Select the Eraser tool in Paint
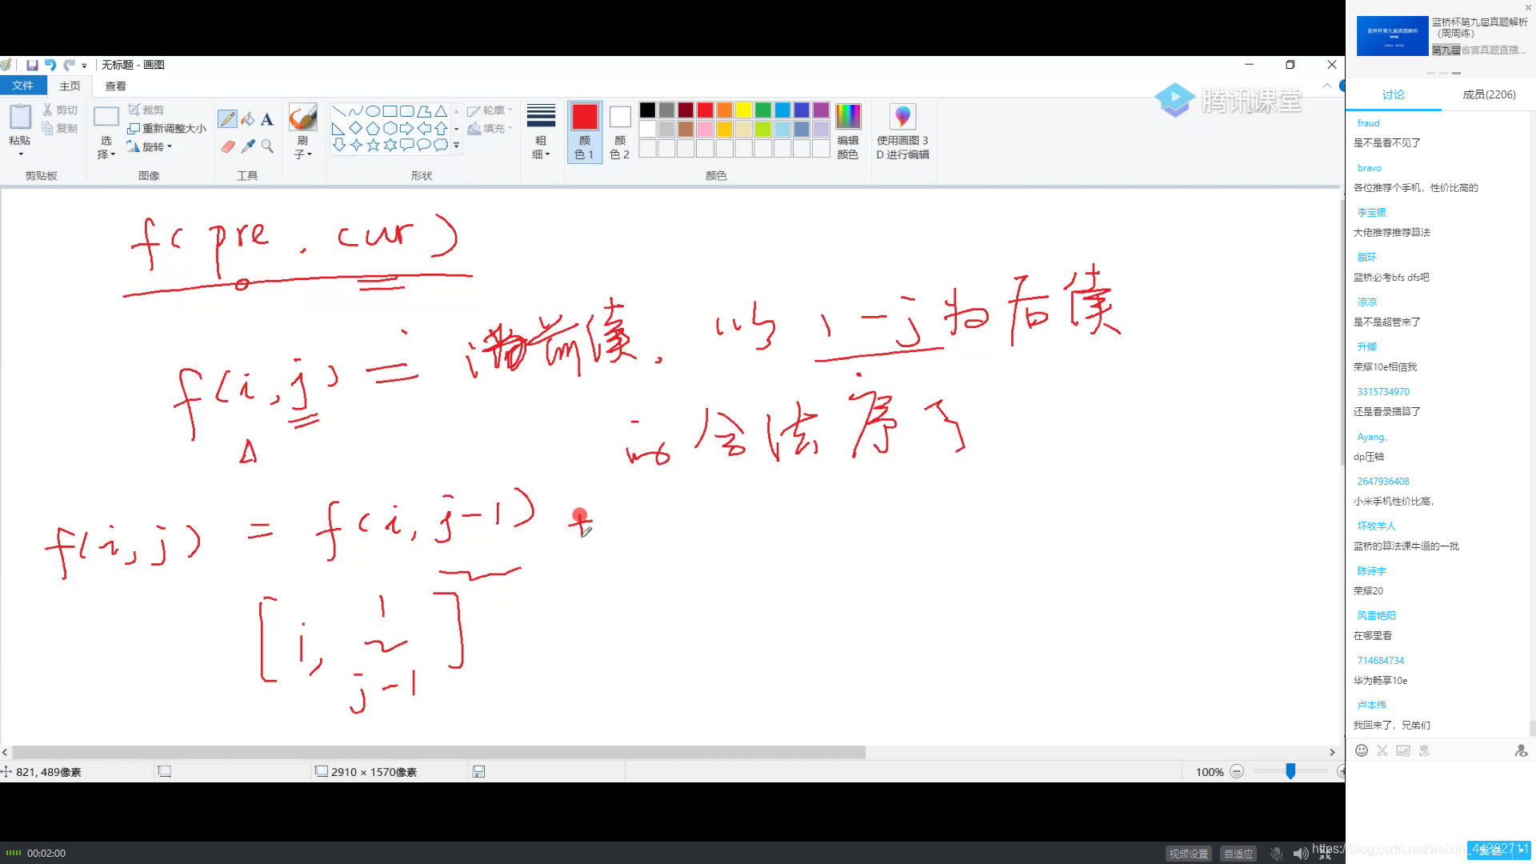This screenshot has width=1536, height=864. point(228,146)
